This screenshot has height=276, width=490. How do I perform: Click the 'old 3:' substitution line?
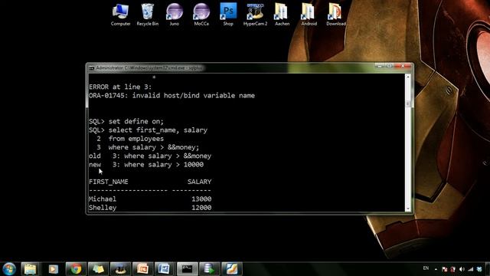pos(150,156)
